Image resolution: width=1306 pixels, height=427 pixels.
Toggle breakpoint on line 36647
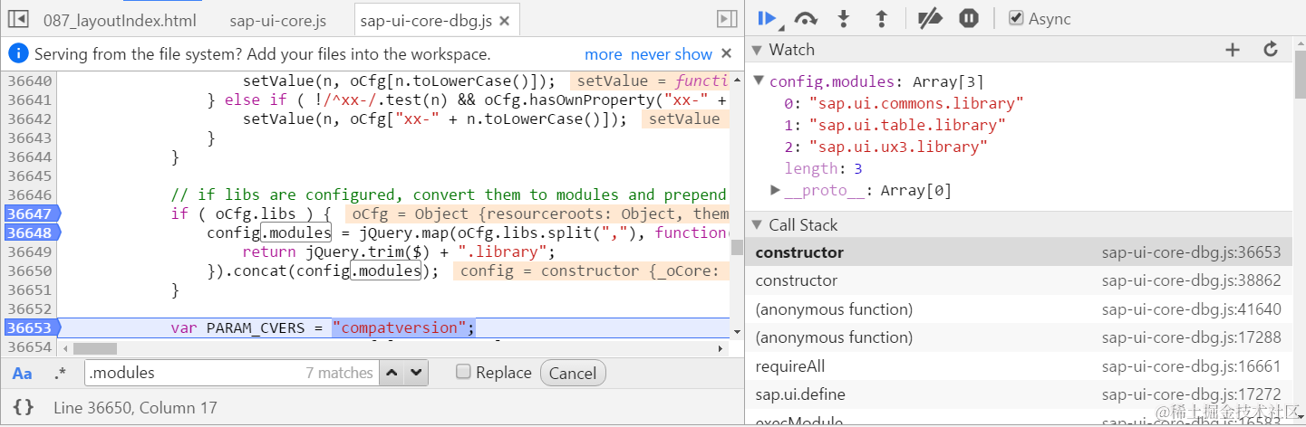pos(31,213)
